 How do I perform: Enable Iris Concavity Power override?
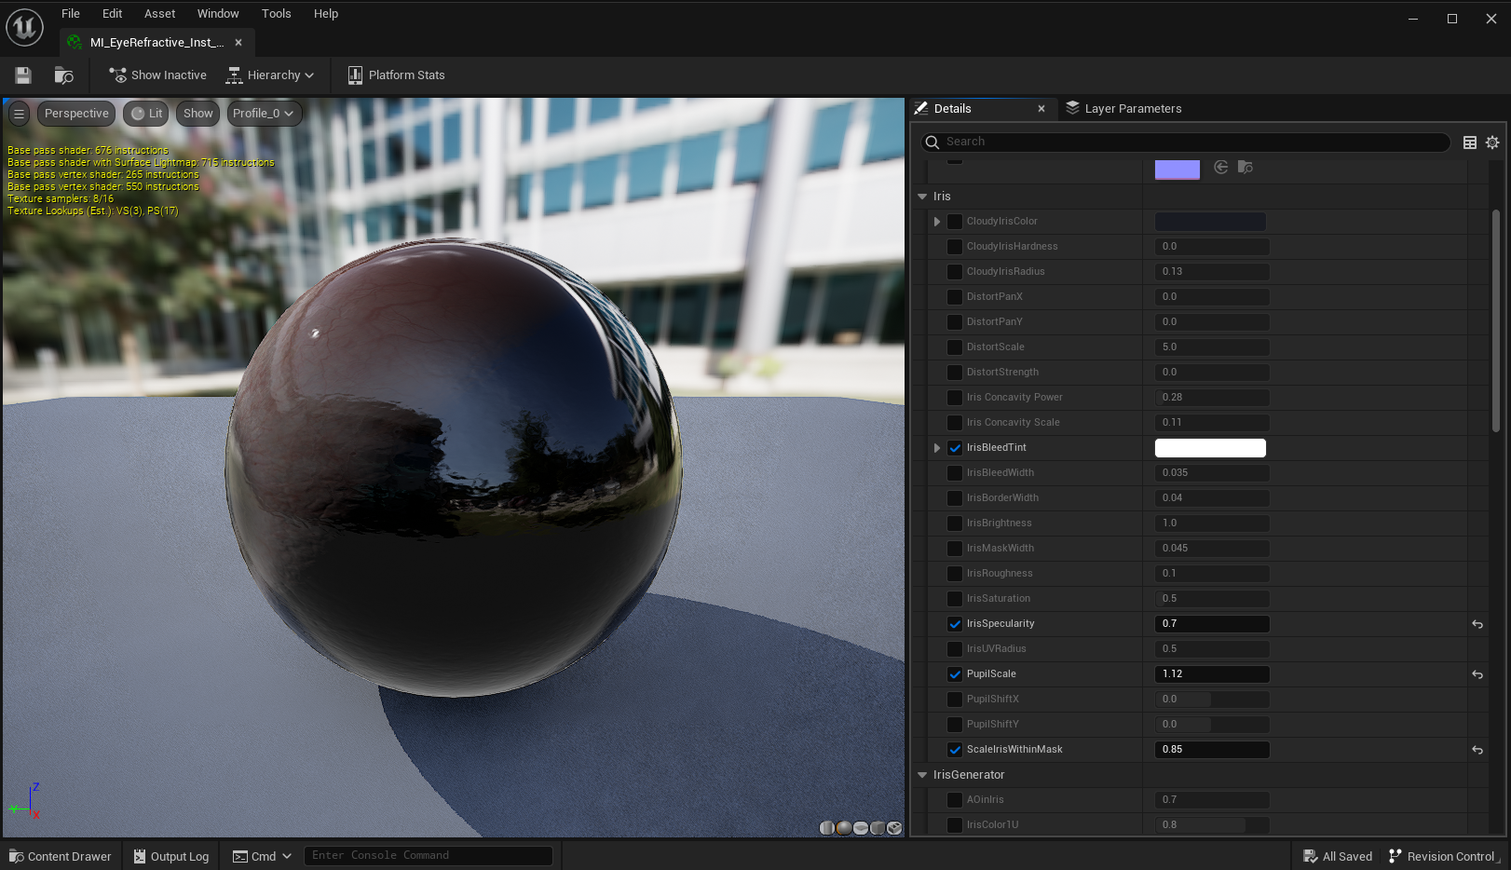click(x=955, y=398)
